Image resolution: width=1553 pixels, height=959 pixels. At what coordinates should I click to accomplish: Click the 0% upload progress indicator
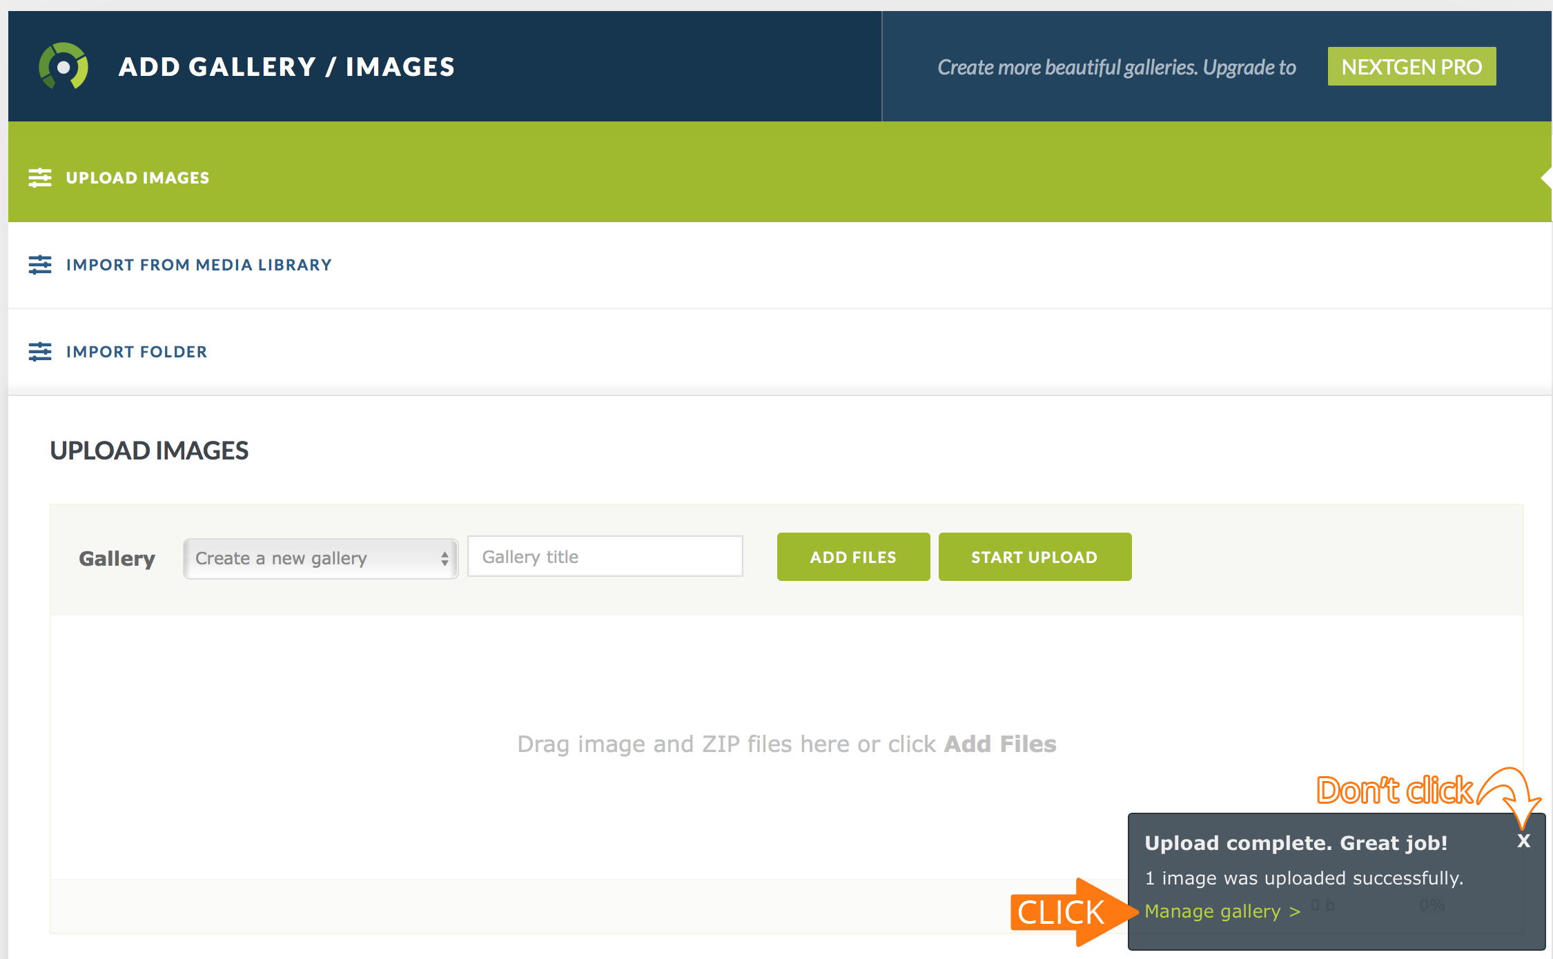tap(1432, 905)
